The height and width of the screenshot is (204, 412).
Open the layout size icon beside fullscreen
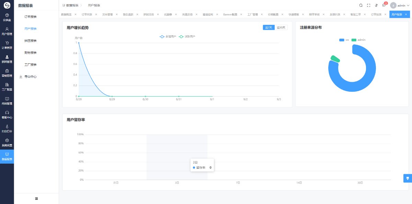(x=376, y=5)
